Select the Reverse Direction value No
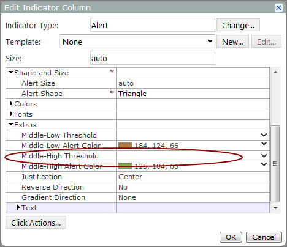The width and height of the screenshot is (287, 247). click(123, 187)
